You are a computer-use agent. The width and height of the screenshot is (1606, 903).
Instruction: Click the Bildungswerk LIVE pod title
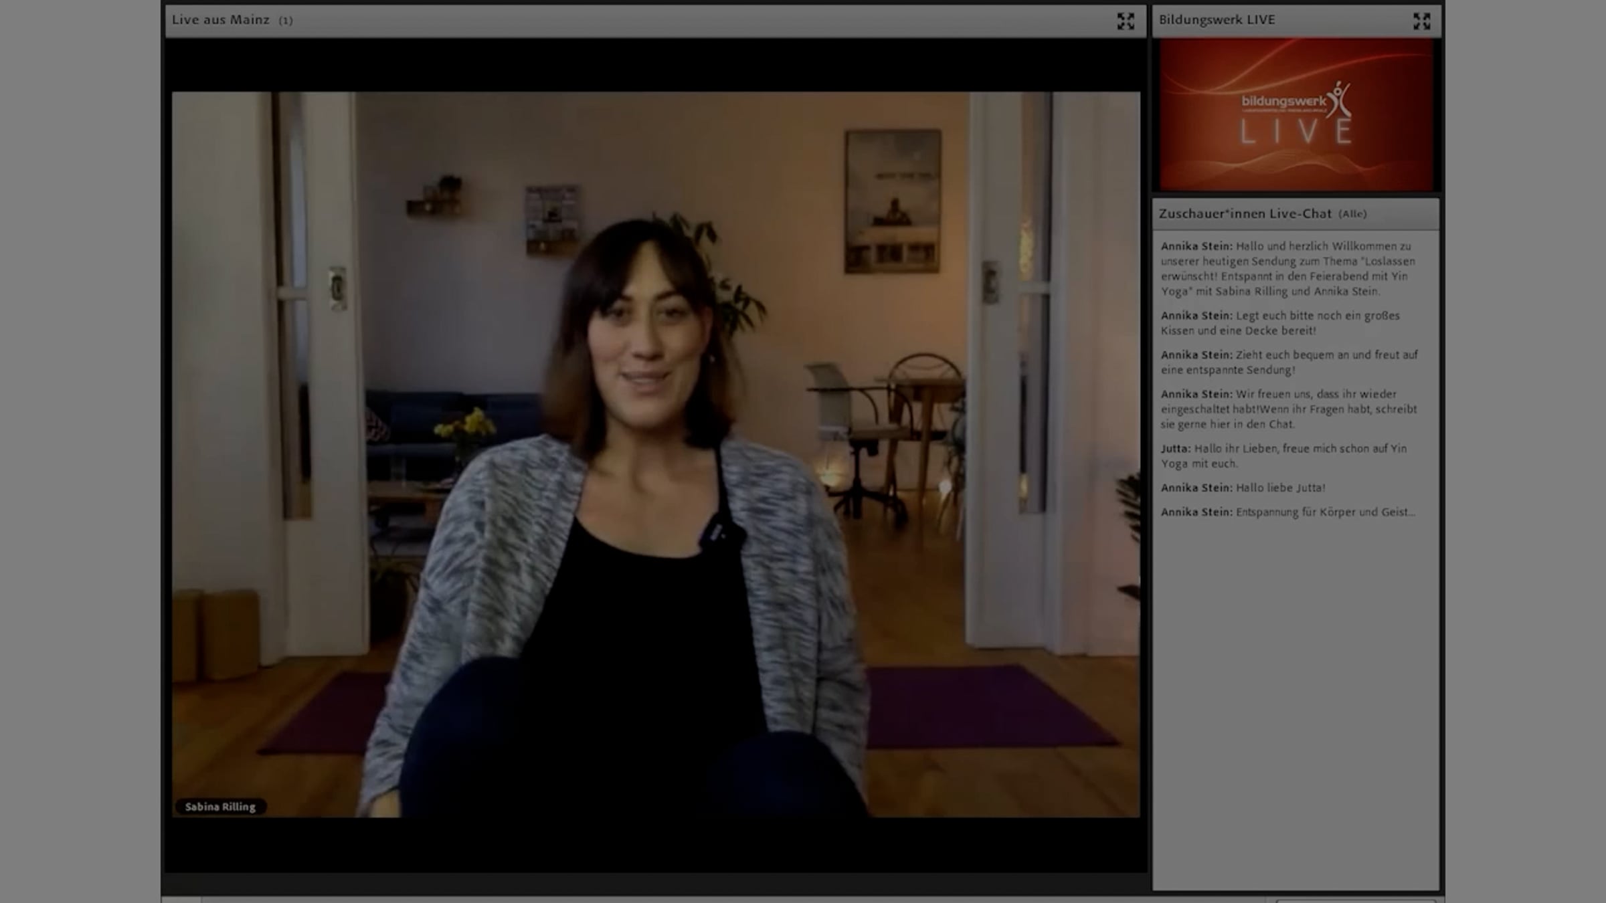pyautogui.click(x=1217, y=20)
